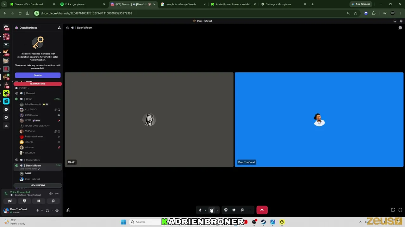Open user settings gear icon
This screenshot has width=405, height=227.
point(57,211)
